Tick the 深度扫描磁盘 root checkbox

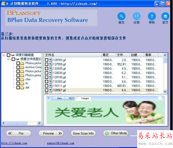click(9, 55)
